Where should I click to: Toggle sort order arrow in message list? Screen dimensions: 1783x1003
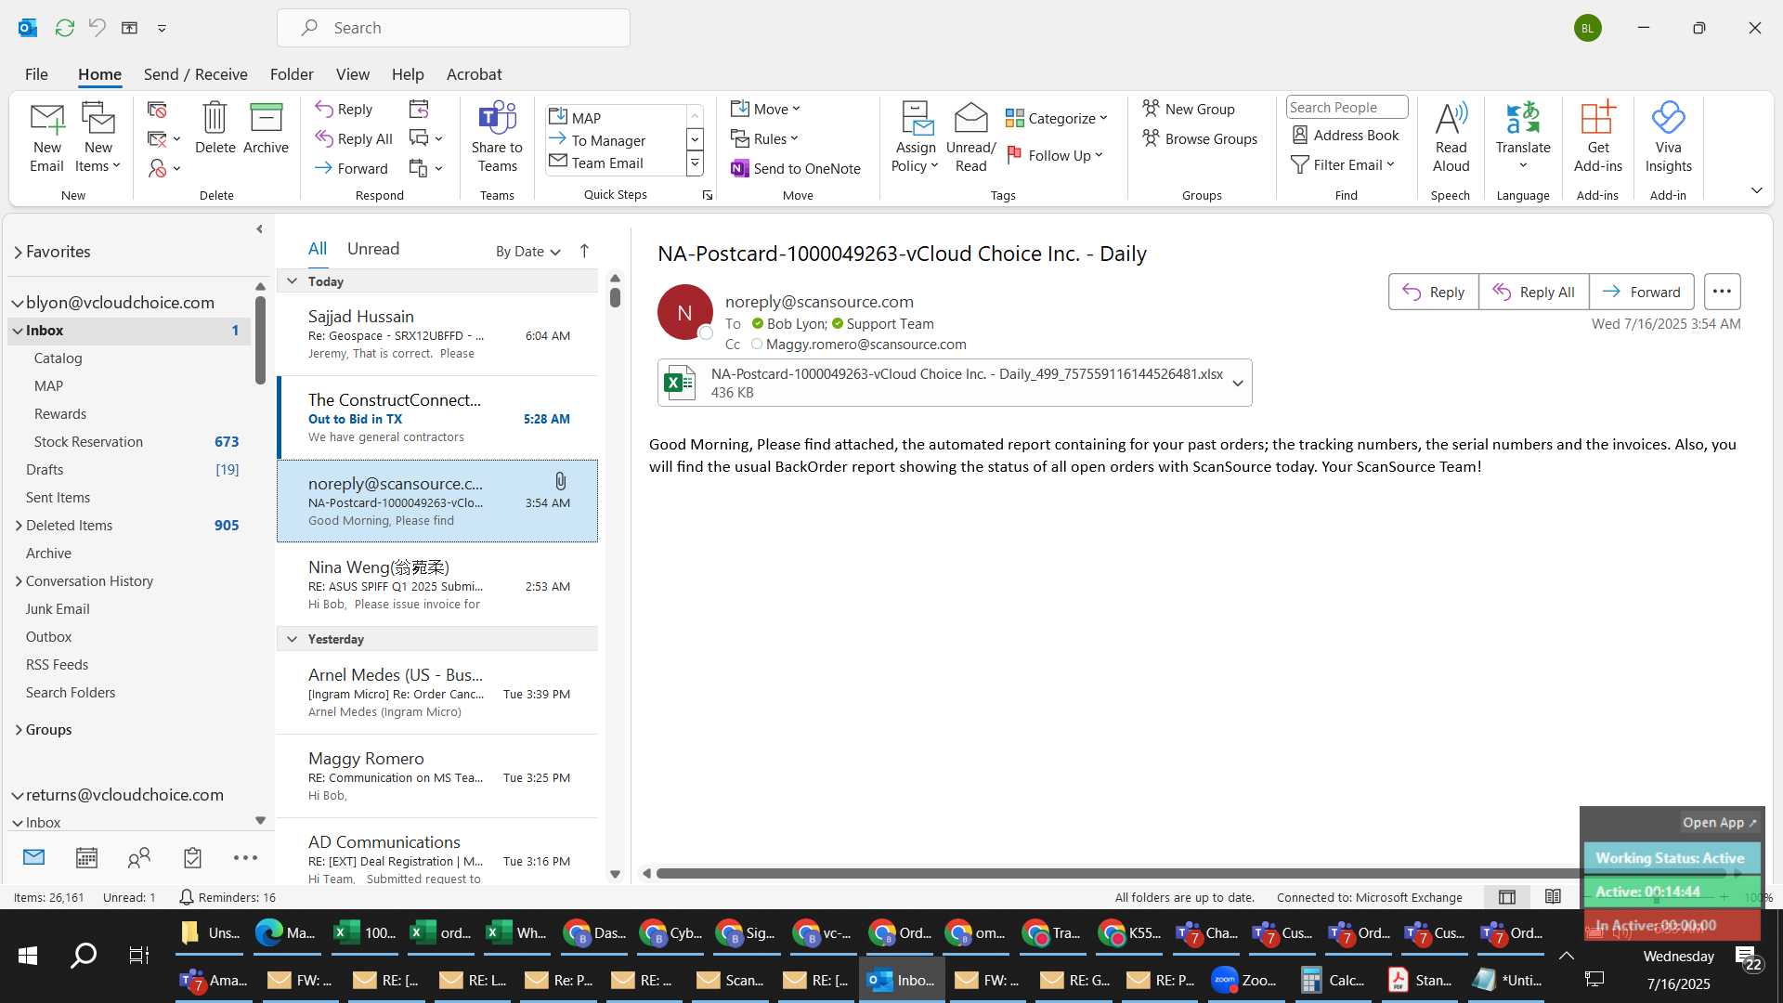584,251
